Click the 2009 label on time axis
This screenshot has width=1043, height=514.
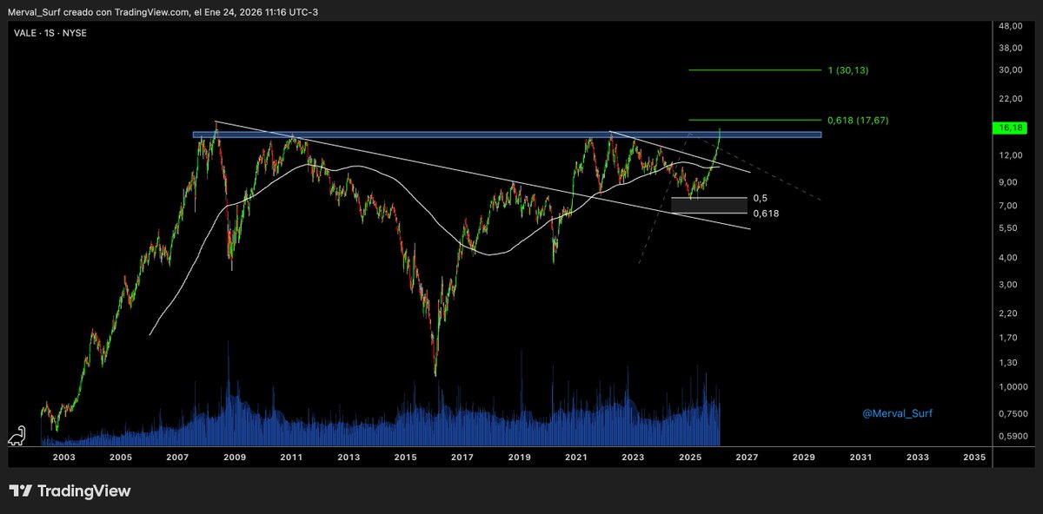(234, 457)
